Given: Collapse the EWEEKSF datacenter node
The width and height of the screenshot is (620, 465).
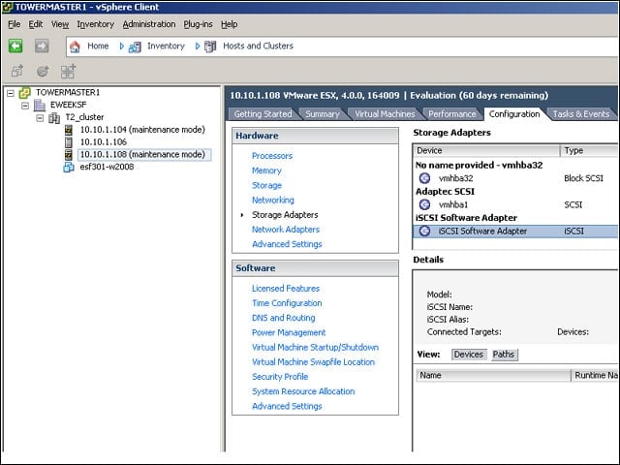Looking at the screenshot, I should 25,106.
